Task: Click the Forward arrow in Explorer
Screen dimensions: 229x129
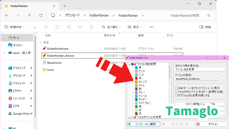Action: coord(18,15)
